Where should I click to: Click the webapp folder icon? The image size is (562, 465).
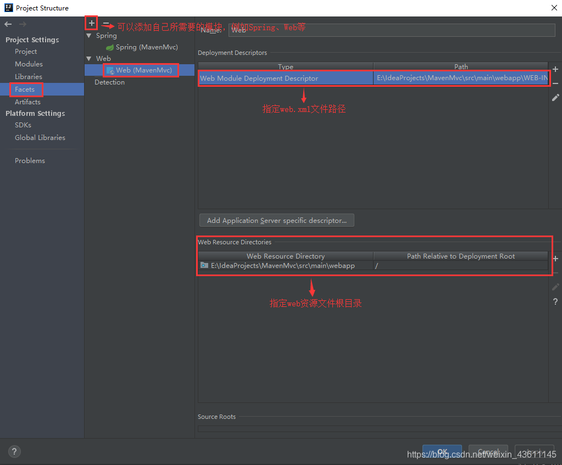point(204,266)
